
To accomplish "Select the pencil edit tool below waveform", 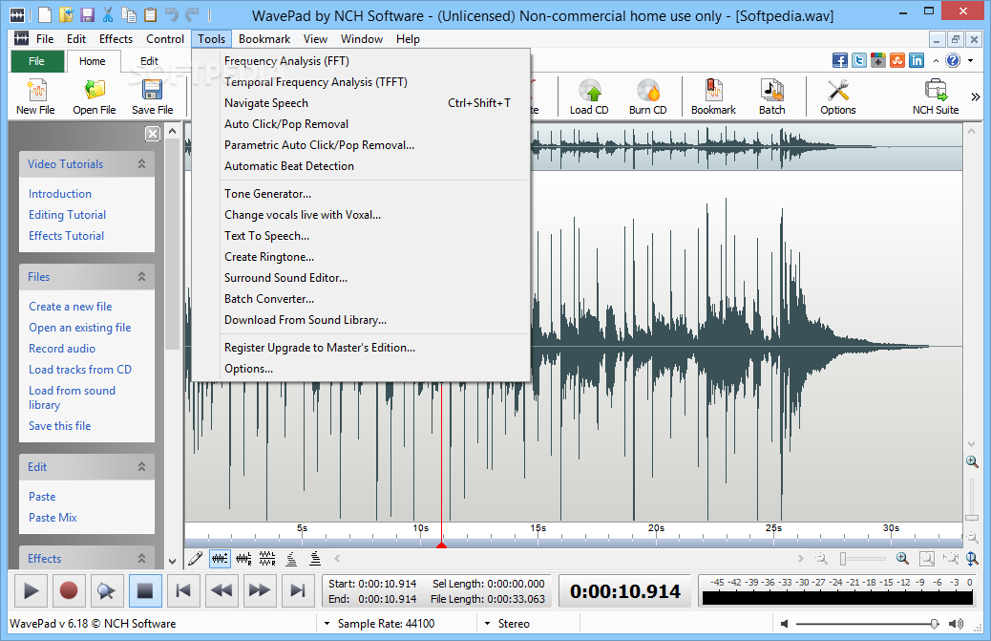I will (x=196, y=558).
